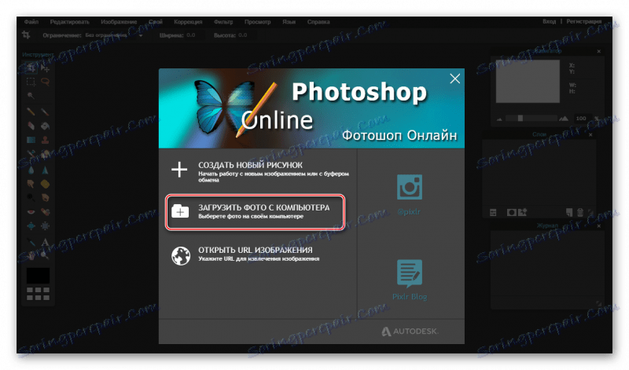Open layer styles in Слои panel
The image size is (629, 370).
522,212
